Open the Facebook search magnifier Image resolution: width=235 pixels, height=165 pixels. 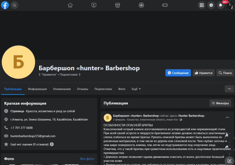pyautogui.click(x=14, y=5)
